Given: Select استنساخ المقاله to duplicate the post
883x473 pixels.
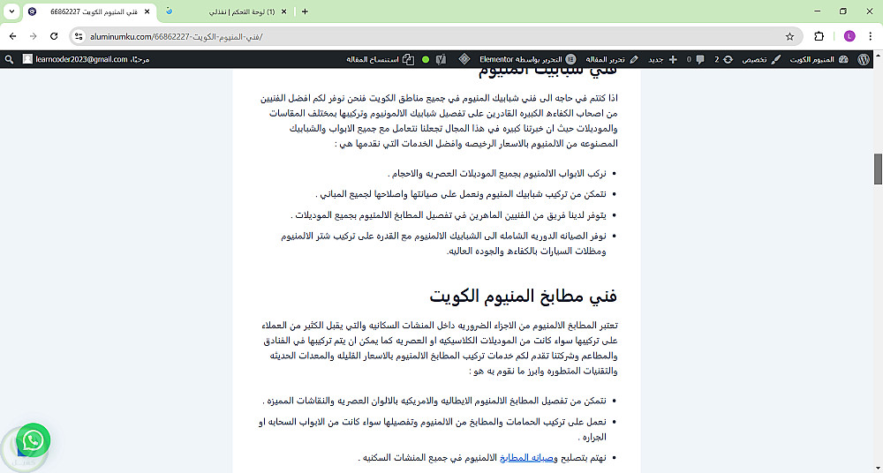Looking at the screenshot, I should [x=380, y=59].
